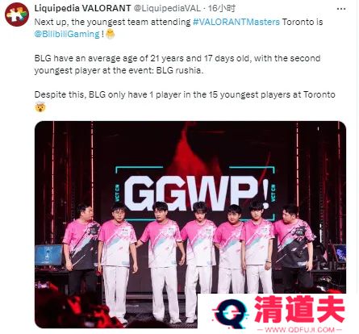Image resolution: width=359 pixels, height=334 pixels.
Task: Follow the #VALORANTMasters hashtag link
Action: pyautogui.click(x=236, y=22)
